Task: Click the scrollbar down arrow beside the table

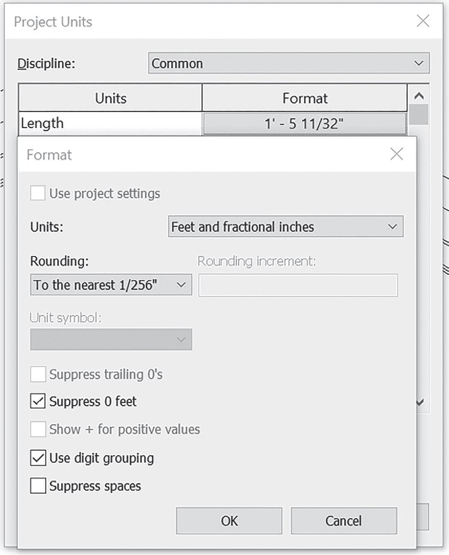Action: pos(421,402)
